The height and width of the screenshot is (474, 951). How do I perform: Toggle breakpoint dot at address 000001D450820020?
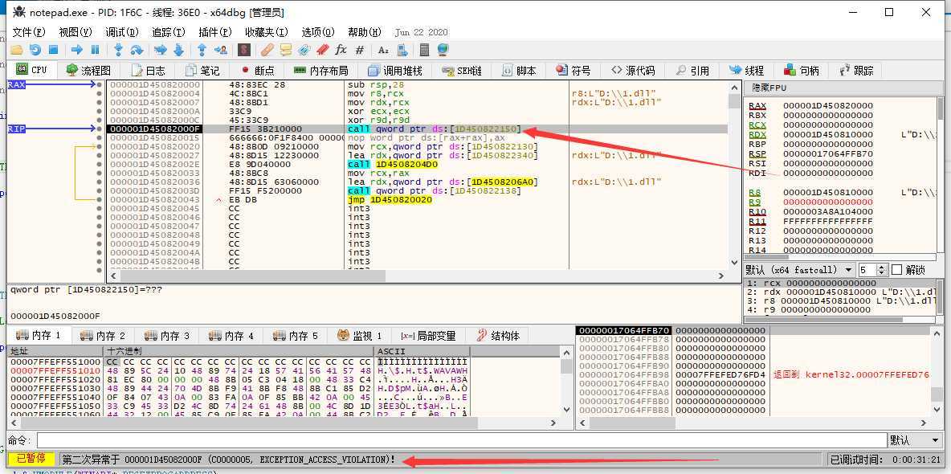point(100,146)
